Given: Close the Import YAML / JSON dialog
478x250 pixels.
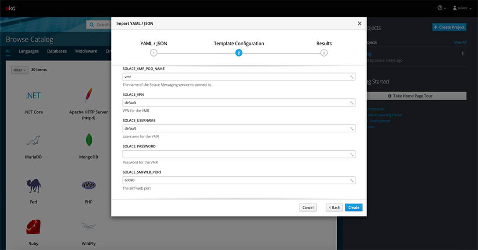Looking at the screenshot, I should [360, 24].
